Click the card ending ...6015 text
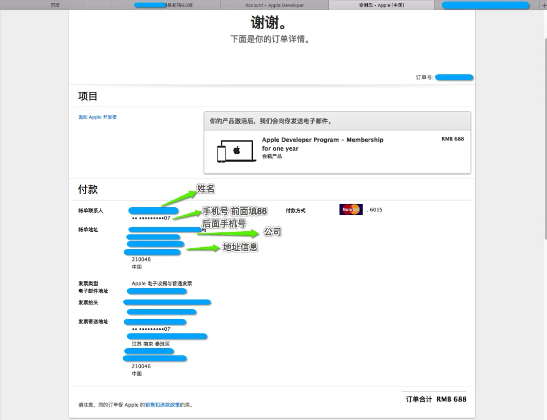 pyautogui.click(x=373, y=210)
